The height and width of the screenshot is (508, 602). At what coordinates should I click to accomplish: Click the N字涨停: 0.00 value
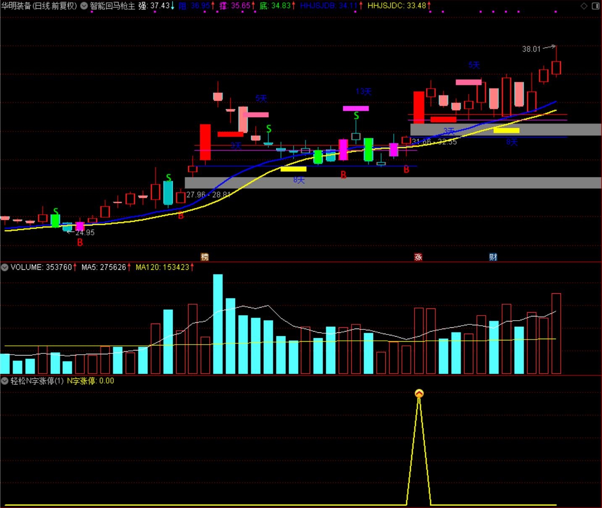click(x=91, y=381)
